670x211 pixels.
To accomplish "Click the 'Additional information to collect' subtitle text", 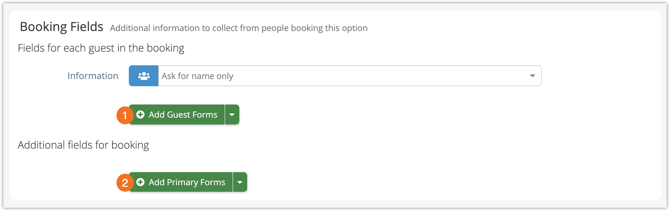I will tap(239, 28).
